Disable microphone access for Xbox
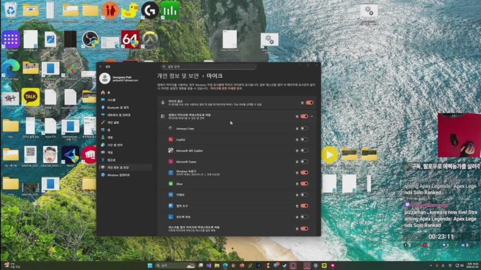Viewport: 481px width, 270px height. click(x=305, y=184)
